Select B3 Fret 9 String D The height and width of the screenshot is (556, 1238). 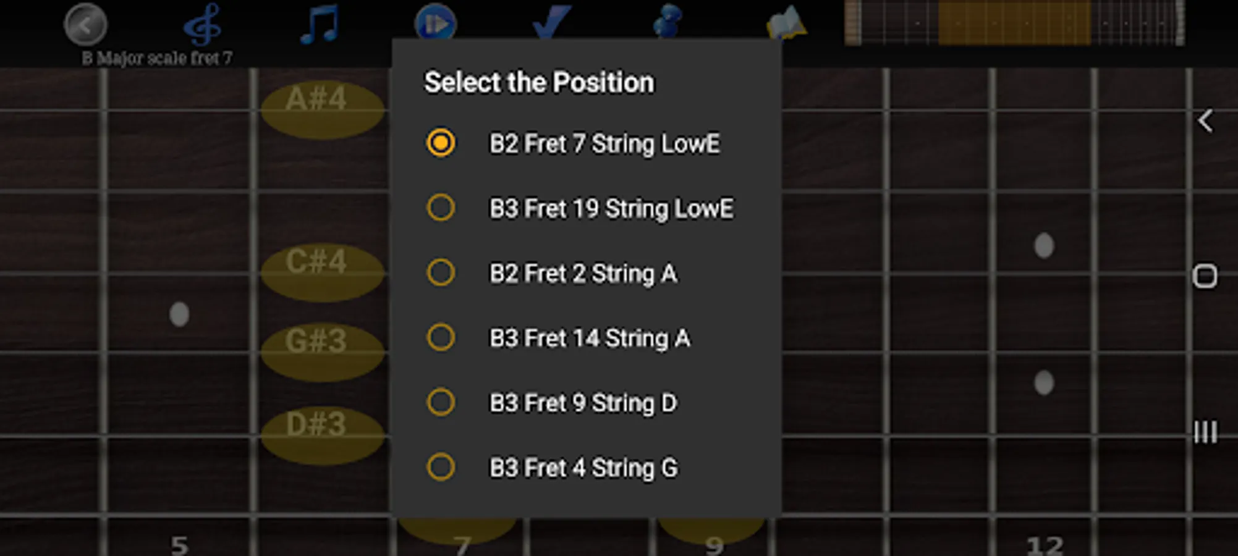pos(441,403)
